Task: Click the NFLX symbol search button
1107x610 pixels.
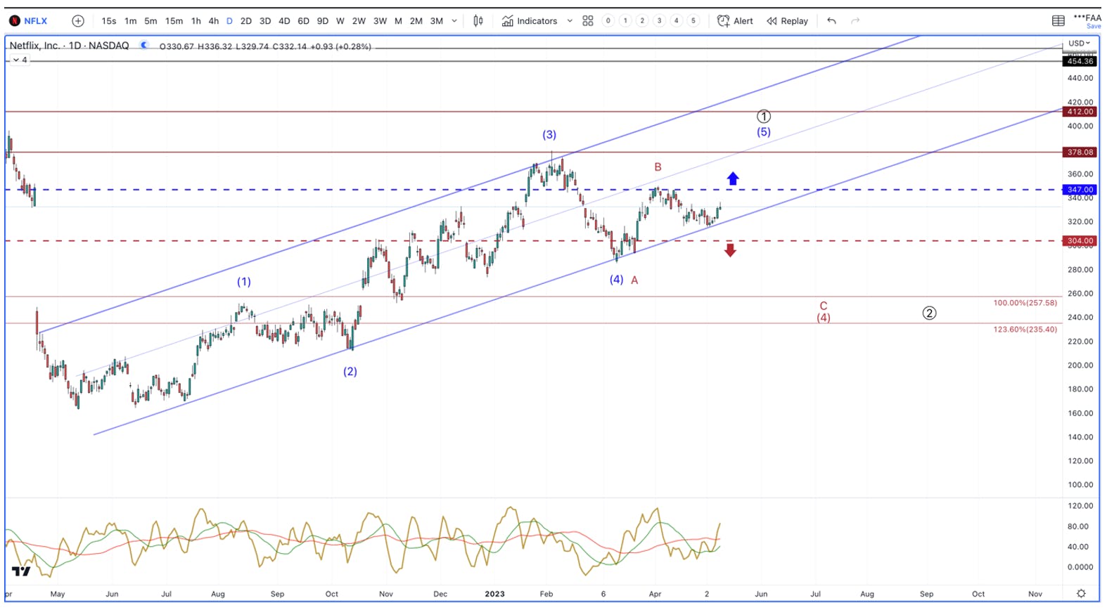Action: (x=29, y=21)
